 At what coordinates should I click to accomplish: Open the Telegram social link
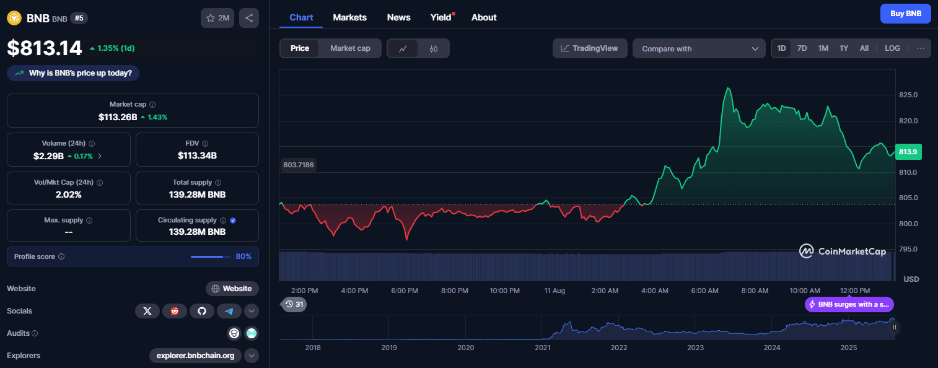point(229,311)
